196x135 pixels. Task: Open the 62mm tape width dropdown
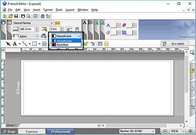[29, 36]
